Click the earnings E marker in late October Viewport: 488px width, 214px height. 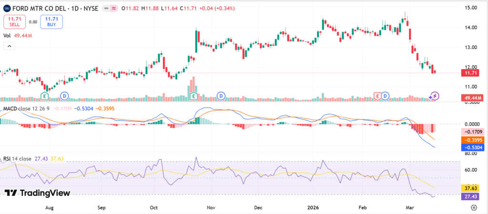click(194, 96)
